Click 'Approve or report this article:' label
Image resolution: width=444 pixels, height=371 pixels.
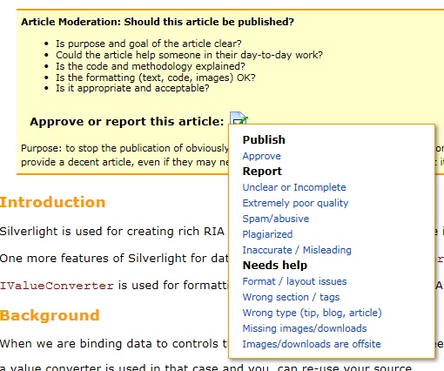(127, 121)
